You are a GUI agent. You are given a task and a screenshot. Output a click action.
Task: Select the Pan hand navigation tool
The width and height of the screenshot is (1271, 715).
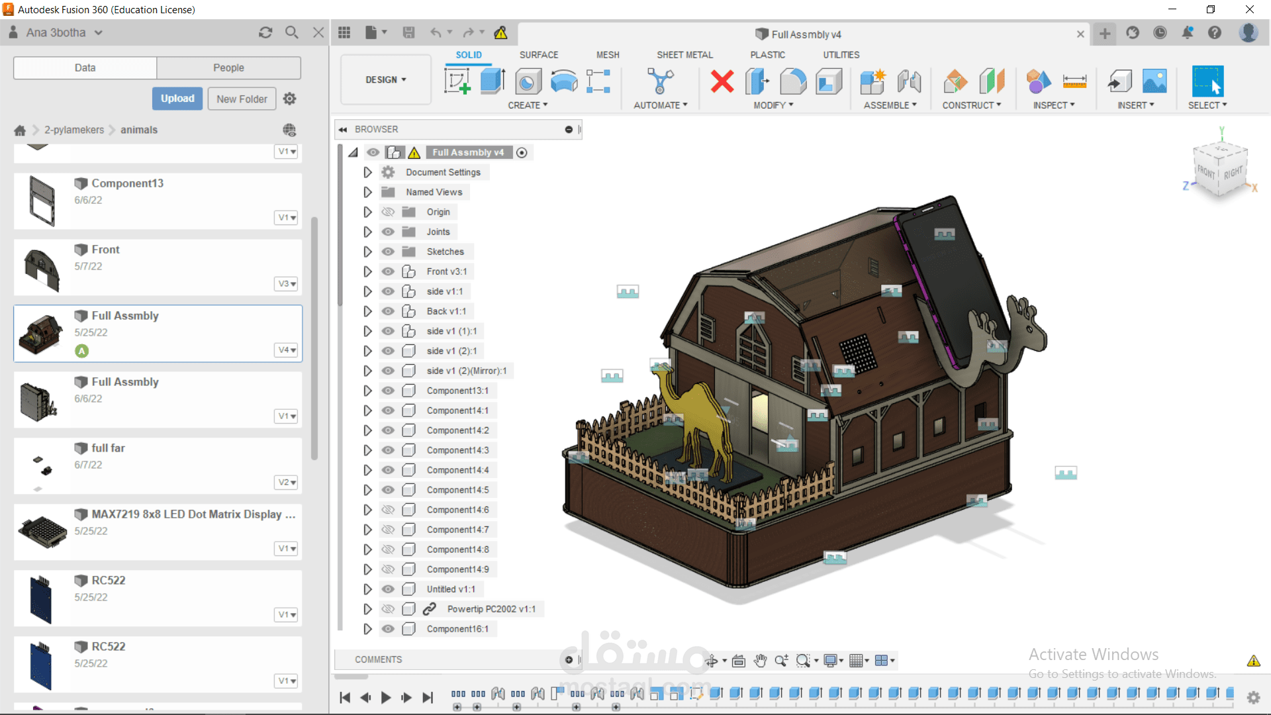pos(760,660)
